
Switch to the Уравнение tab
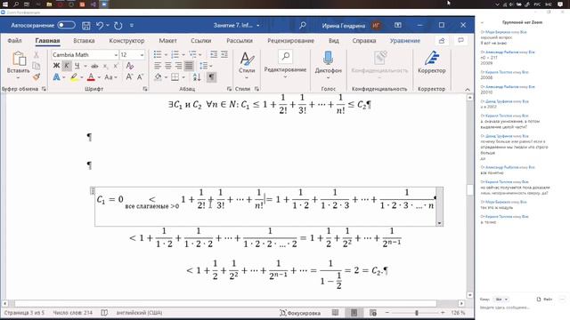405,41
